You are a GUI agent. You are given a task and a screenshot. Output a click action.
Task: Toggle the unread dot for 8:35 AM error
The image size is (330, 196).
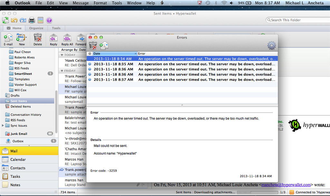(x=90, y=64)
